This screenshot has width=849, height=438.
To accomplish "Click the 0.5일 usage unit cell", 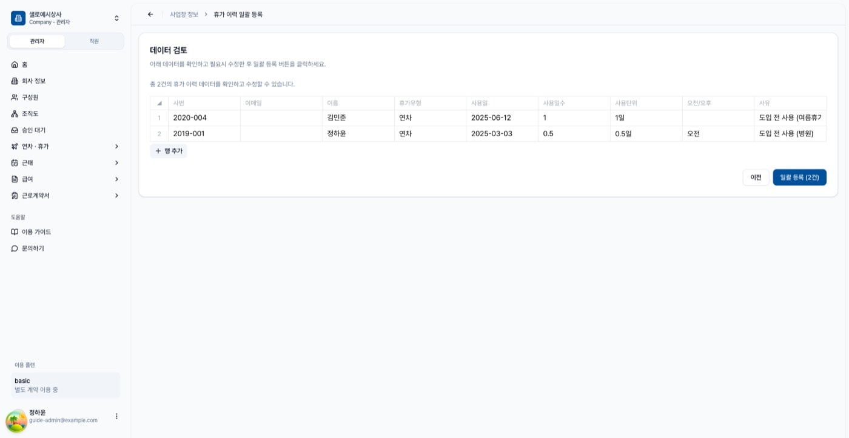I will 646,133.
